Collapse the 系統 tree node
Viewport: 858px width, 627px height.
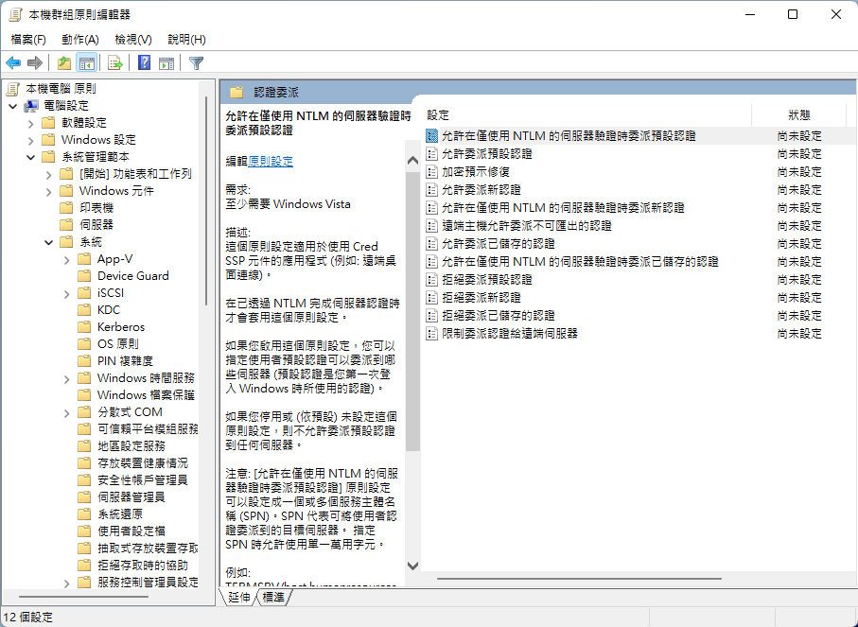[48, 242]
